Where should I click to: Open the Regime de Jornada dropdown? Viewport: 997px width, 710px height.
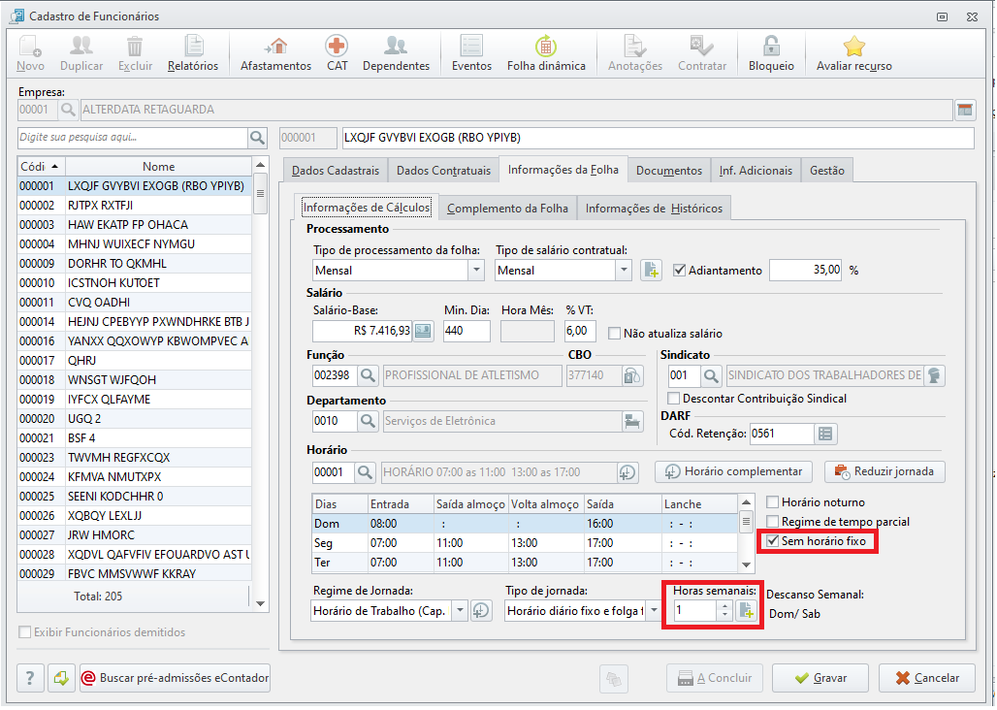pyautogui.click(x=460, y=611)
